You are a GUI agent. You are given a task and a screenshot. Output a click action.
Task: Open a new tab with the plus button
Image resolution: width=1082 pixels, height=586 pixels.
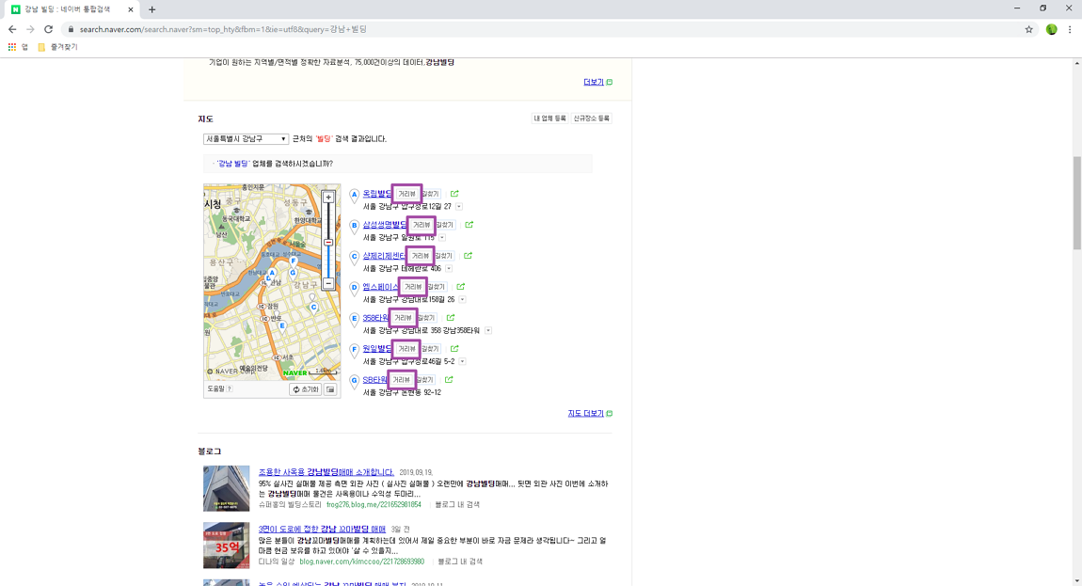151,9
